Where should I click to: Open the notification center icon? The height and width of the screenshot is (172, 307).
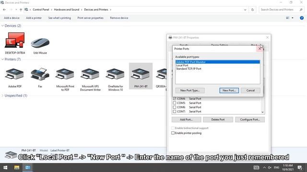[x=300, y=168]
